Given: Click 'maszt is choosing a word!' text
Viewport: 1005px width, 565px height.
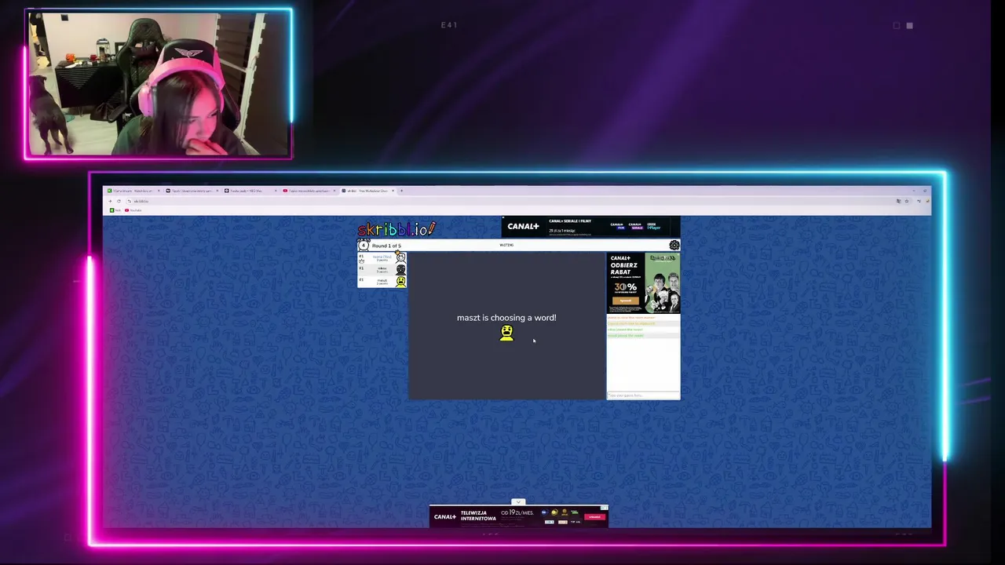Looking at the screenshot, I should [506, 318].
